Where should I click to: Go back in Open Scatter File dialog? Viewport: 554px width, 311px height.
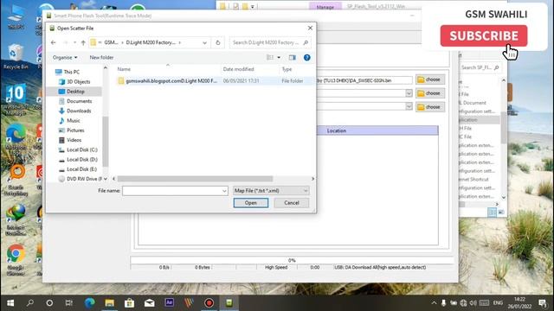(54, 42)
